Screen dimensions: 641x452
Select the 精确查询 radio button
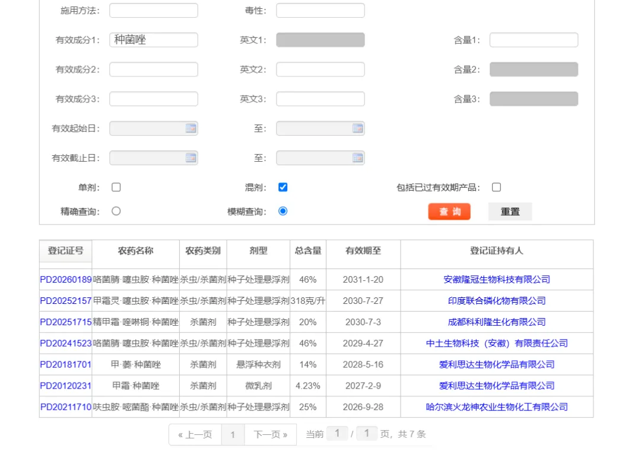pyautogui.click(x=116, y=210)
